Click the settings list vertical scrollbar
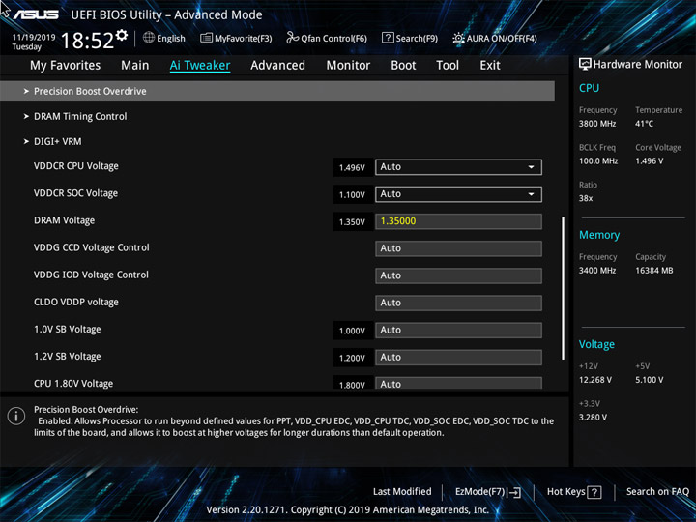The width and height of the screenshot is (696, 522). [563, 288]
